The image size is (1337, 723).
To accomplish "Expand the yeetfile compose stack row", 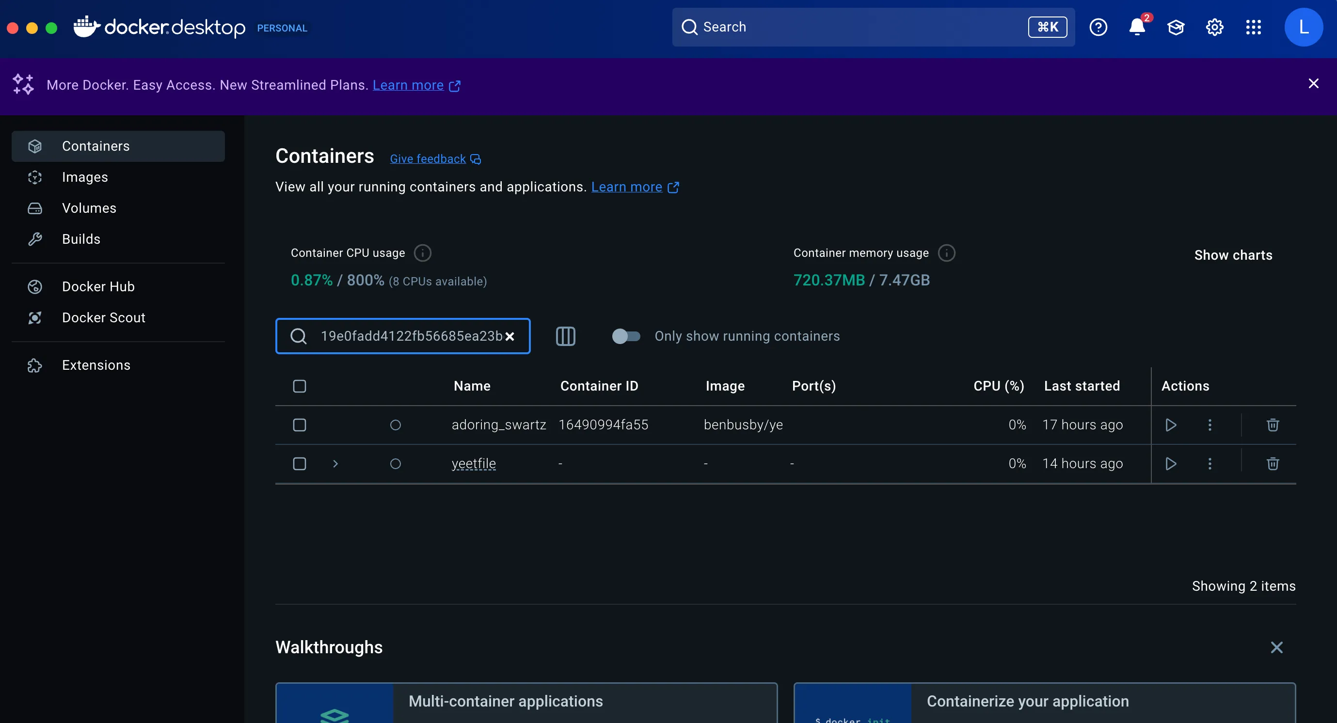I will pyautogui.click(x=335, y=464).
